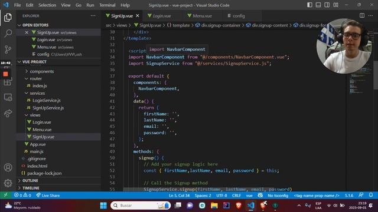Open App.vue file

pyautogui.click(x=38, y=144)
